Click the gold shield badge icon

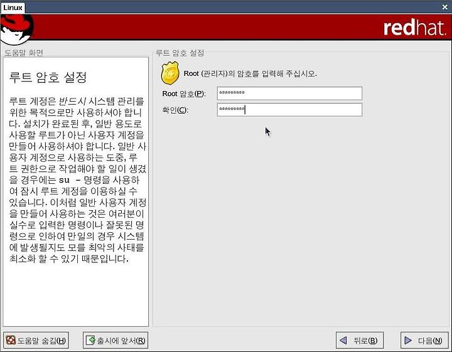(170, 73)
